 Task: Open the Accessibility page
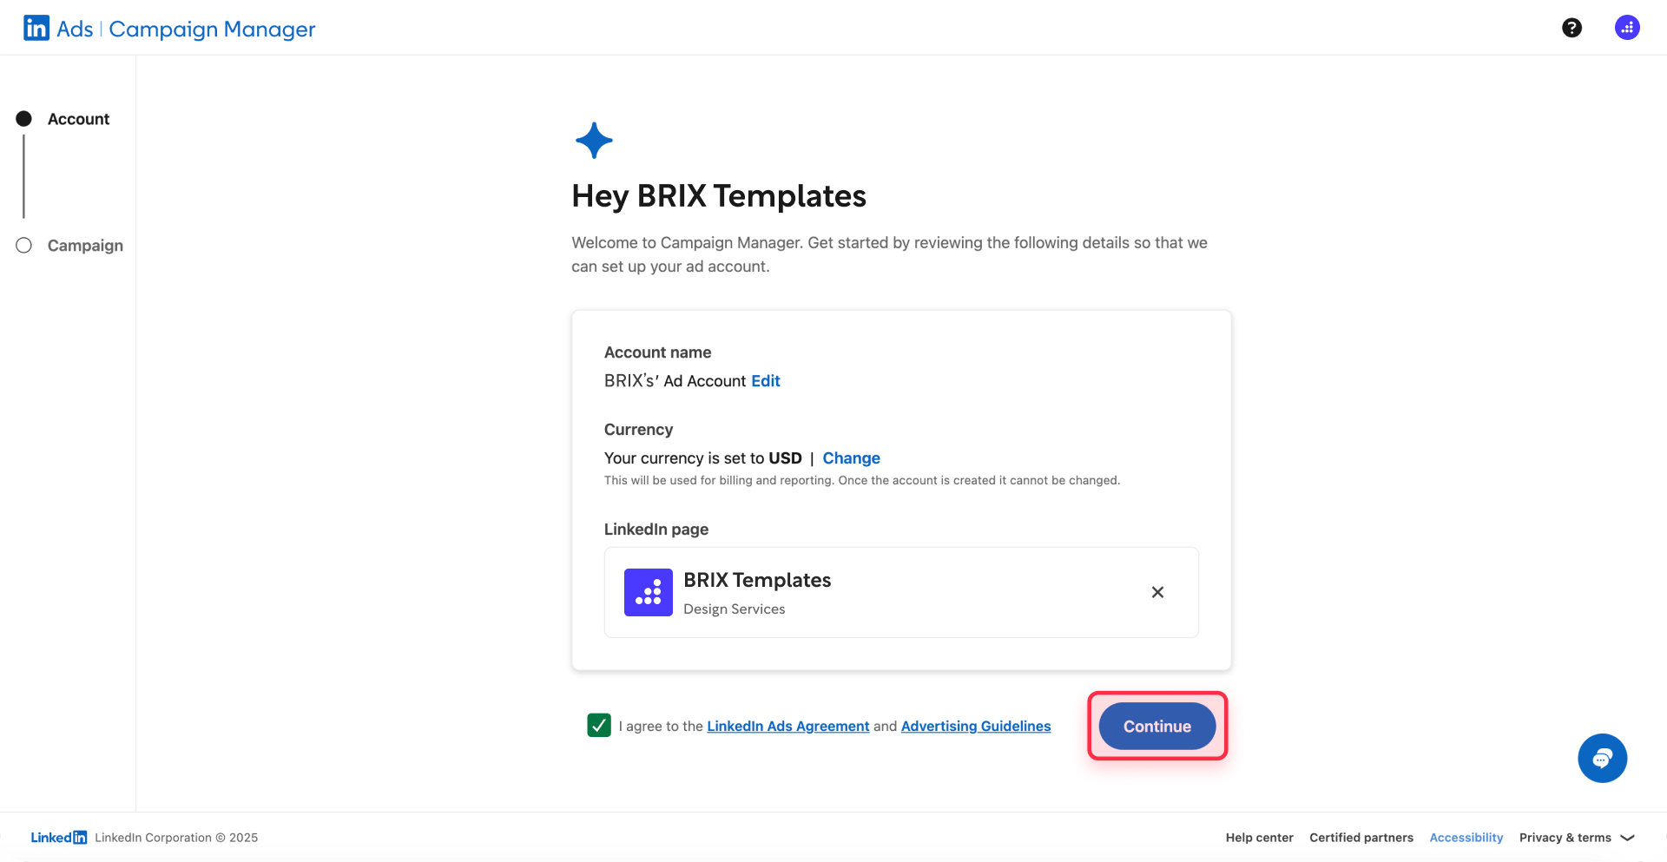point(1466,837)
